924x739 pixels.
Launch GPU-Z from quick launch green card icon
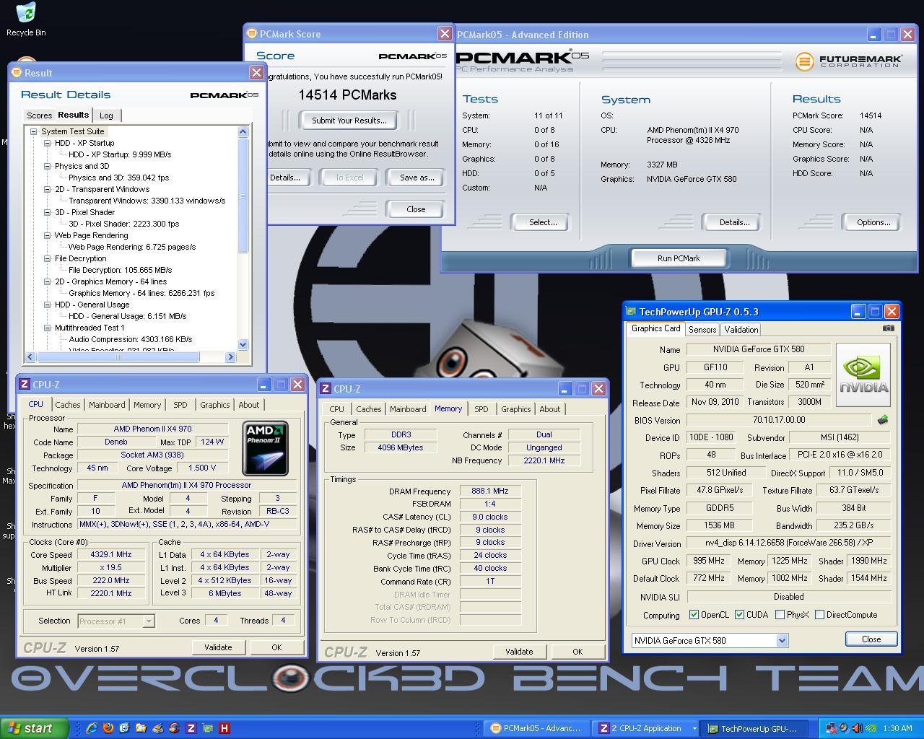pos(207,728)
